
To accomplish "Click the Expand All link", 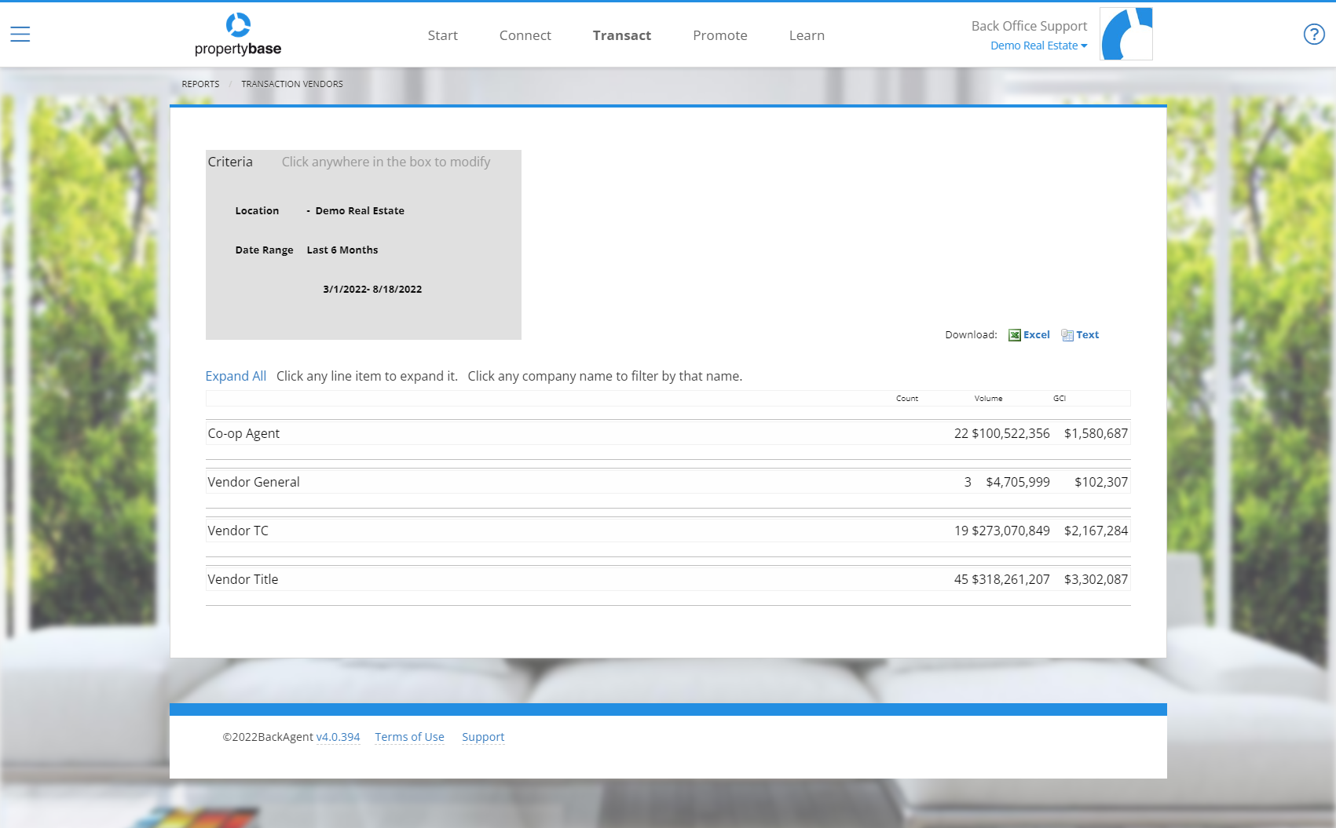I will coord(236,376).
